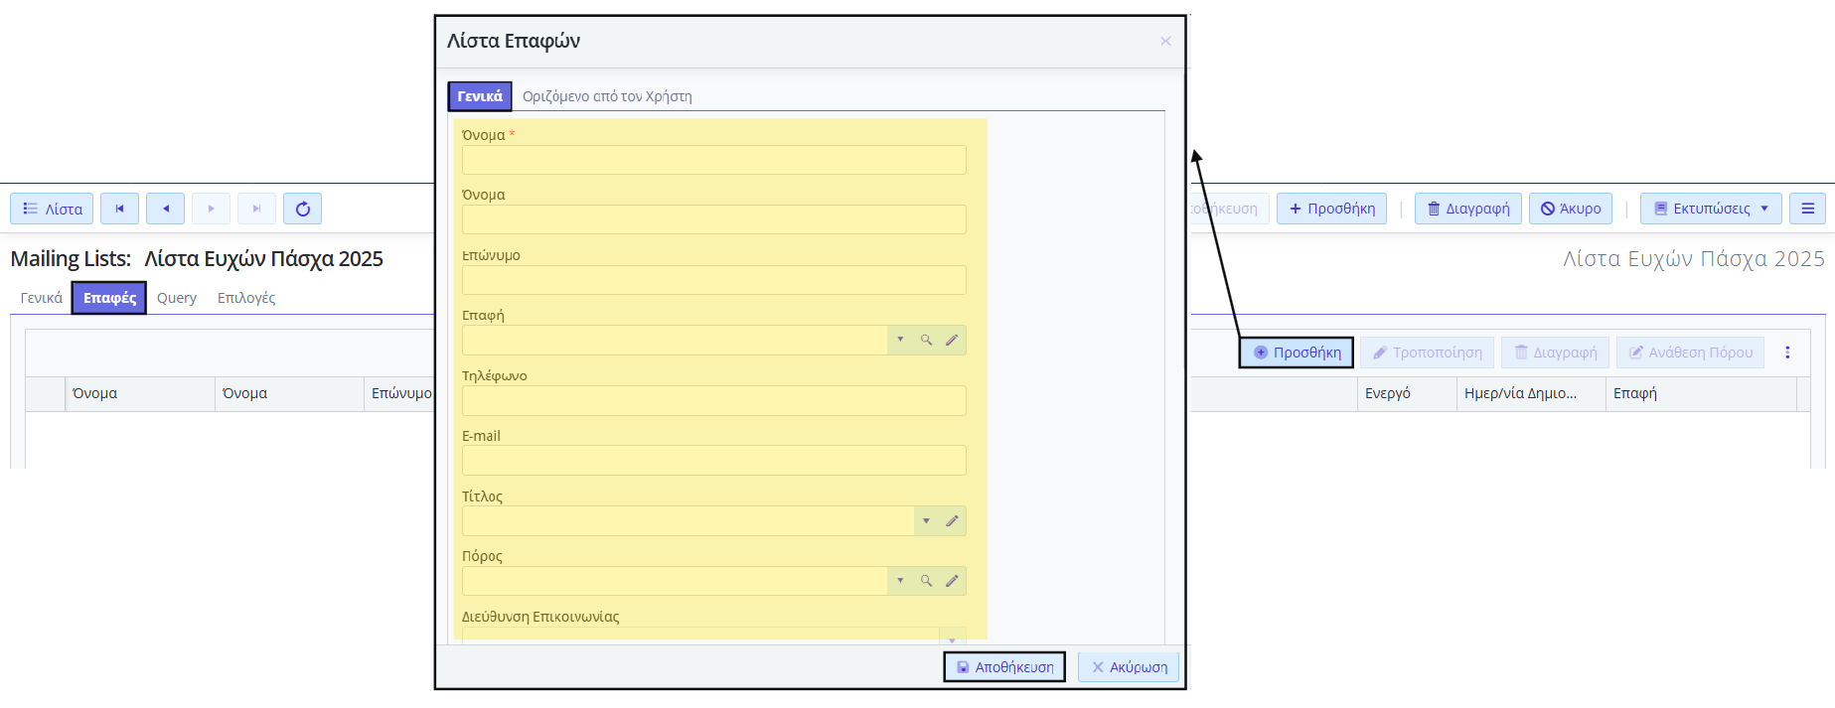Expand the Επαφή dropdown arrow

pyautogui.click(x=900, y=340)
